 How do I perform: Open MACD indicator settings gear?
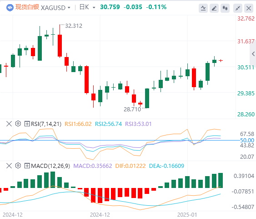point(18,166)
